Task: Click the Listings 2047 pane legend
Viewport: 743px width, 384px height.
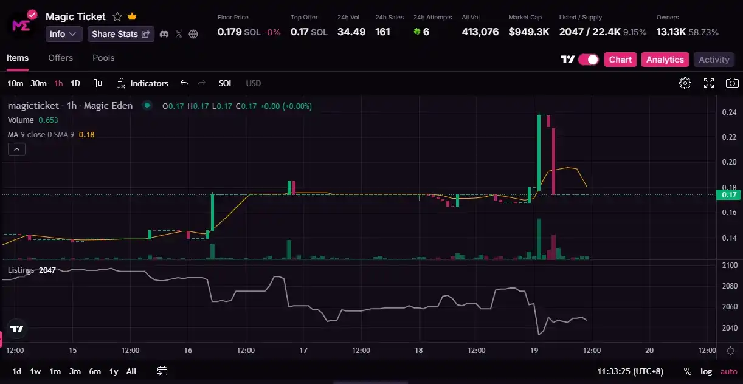Action: pyautogui.click(x=32, y=270)
